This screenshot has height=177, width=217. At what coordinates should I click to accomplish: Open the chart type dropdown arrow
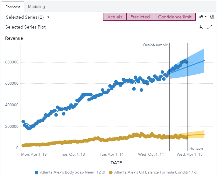[206, 17]
